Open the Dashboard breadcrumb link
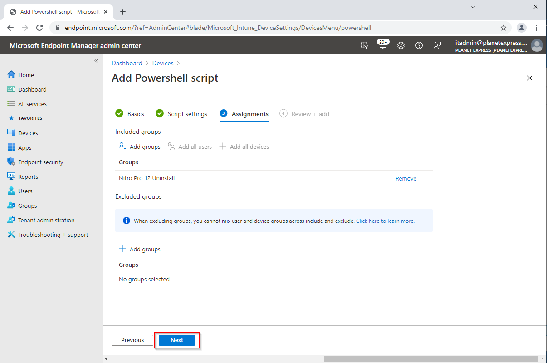Viewport: 547px width, 363px height. click(x=127, y=63)
